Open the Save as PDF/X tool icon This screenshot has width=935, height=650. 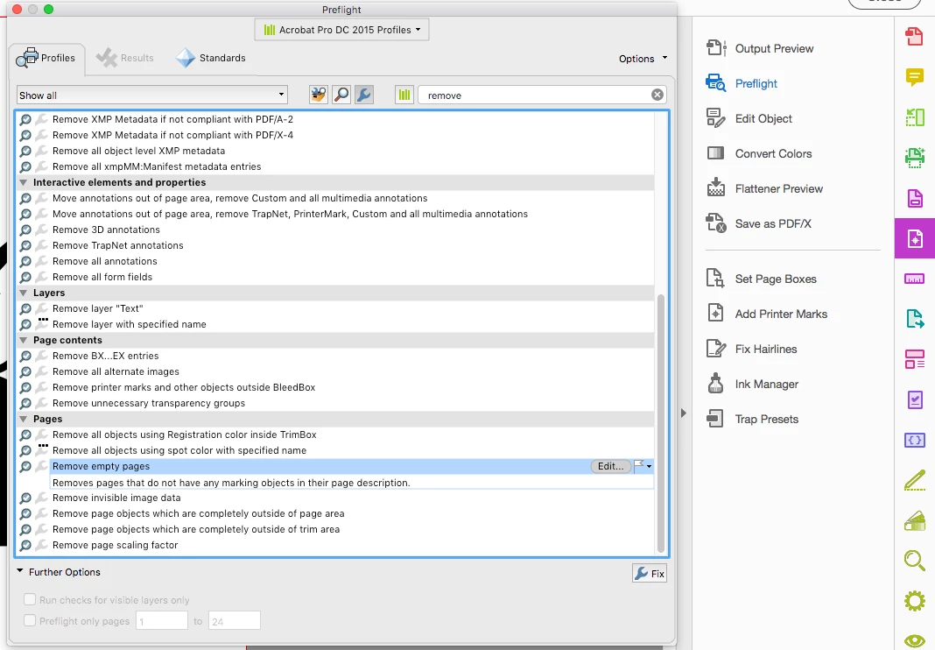(715, 223)
